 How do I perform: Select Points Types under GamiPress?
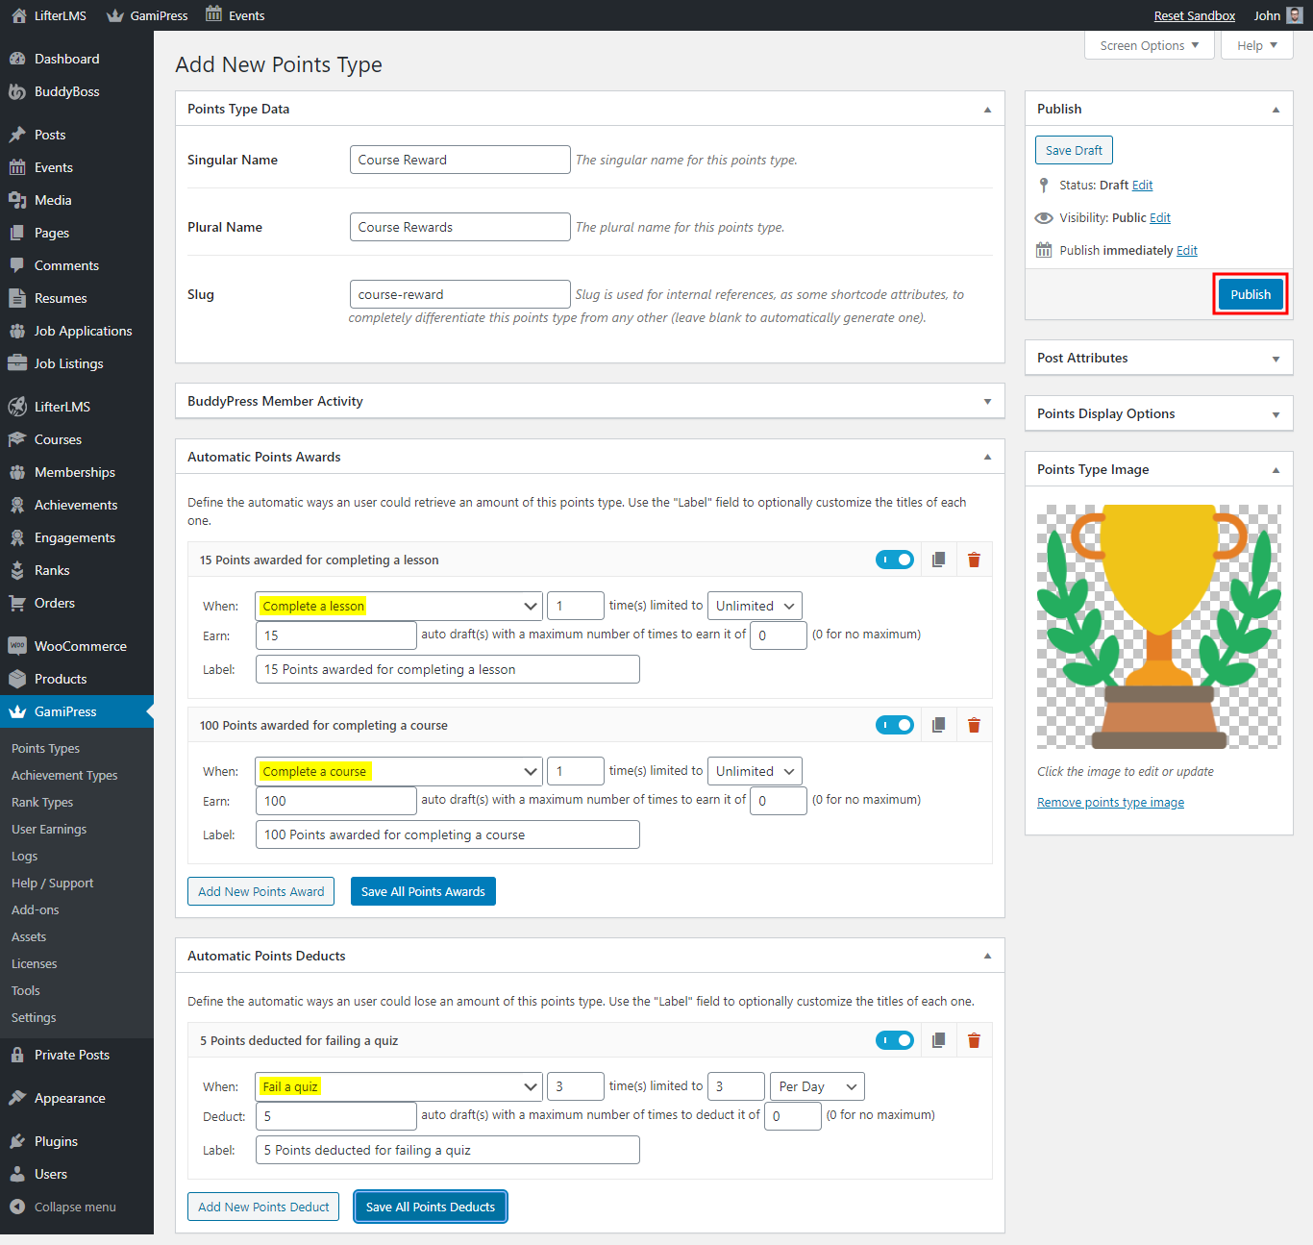(x=44, y=747)
